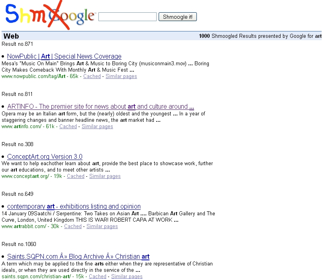The height and width of the screenshot is (279, 322).
Task: Open Similar pages for nowpublic.com result
Action: 121,76
